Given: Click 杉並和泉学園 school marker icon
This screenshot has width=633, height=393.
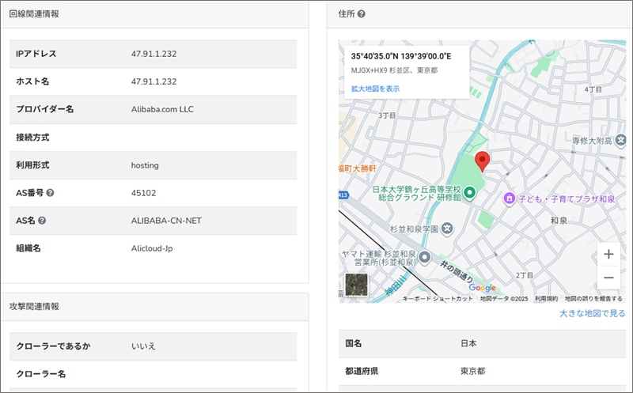Looking at the screenshot, I should [447, 229].
